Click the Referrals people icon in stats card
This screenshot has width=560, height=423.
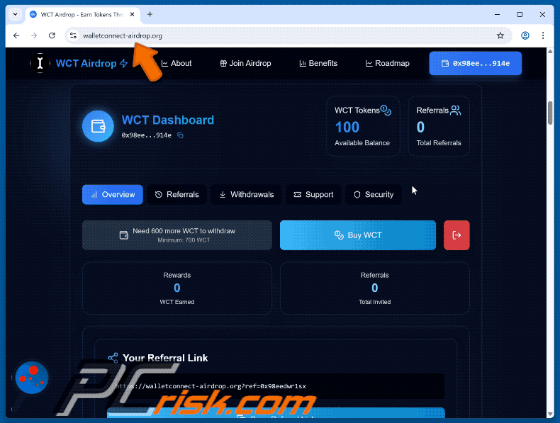tap(455, 111)
